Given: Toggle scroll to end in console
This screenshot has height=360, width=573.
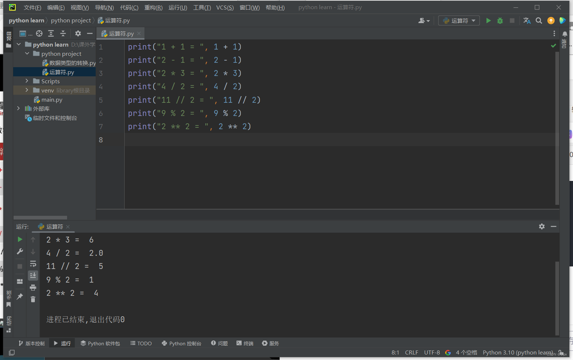Looking at the screenshot, I should pyautogui.click(x=33, y=275).
